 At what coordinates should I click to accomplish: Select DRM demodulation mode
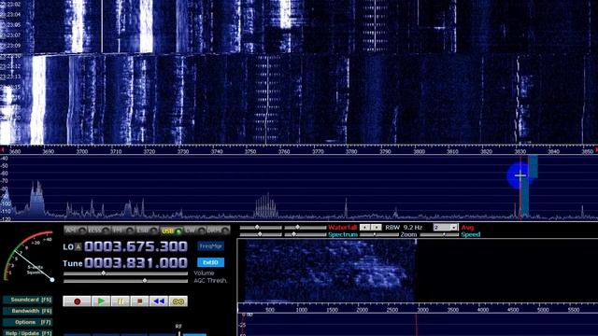click(219, 231)
